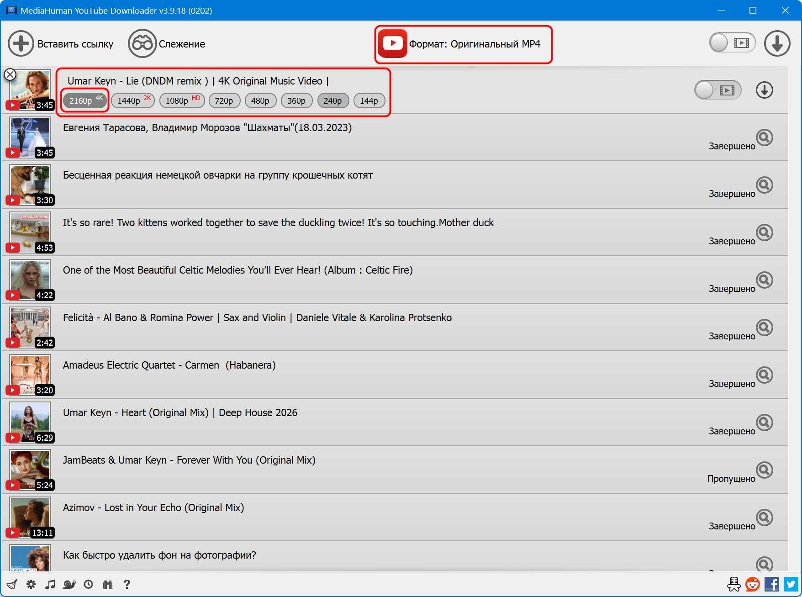Select the 1080p HD quality option
Viewport: 802px width, 597px height.
182,100
